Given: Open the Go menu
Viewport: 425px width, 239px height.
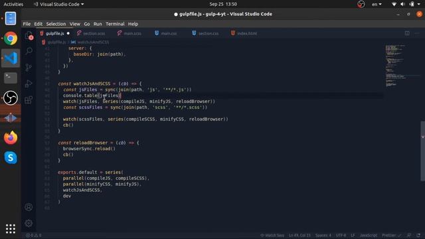Looking at the screenshot, I should click(87, 24).
